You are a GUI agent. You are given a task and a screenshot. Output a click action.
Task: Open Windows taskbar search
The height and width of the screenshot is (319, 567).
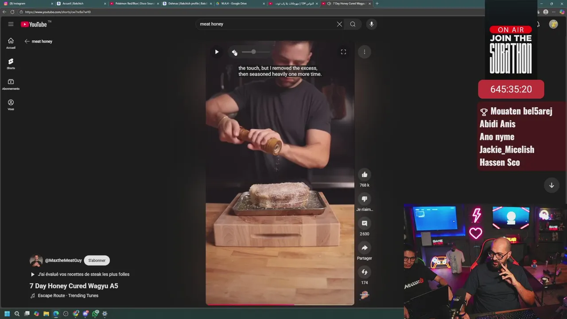(x=17, y=314)
